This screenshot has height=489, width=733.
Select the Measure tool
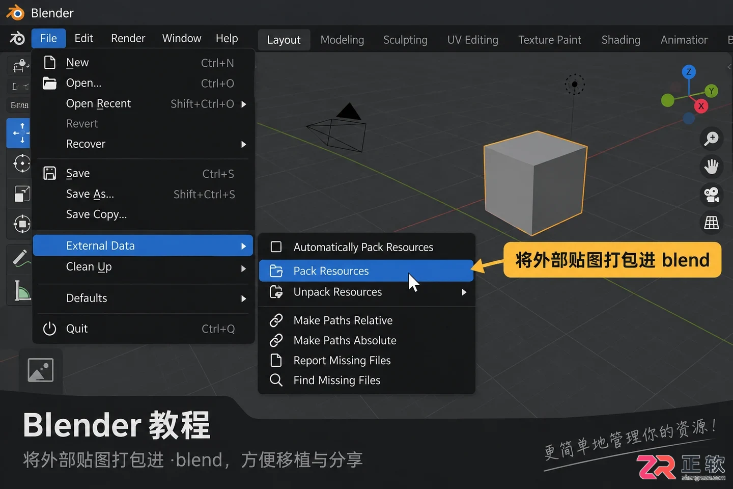coord(21,290)
